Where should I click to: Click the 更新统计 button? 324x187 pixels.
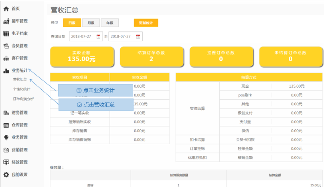click(x=146, y=23)
